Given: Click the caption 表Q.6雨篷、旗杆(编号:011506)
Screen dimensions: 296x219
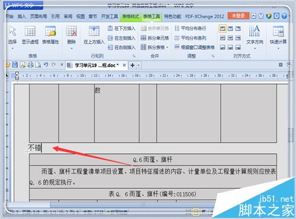Looking at the screenshot, I should click(x=152, y=194).
